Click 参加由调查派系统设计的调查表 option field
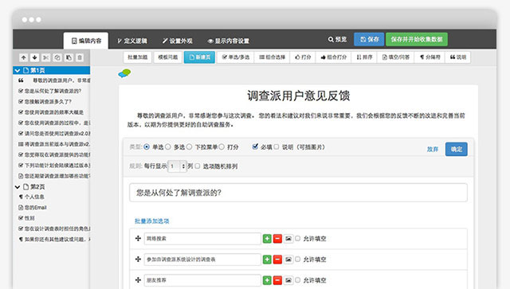 pyautogui.click(x=202, y=260)
